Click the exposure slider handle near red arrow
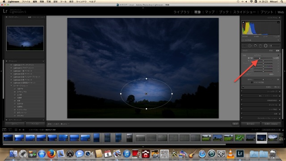Screen dimensions: 286x161 tap(260, 58)
